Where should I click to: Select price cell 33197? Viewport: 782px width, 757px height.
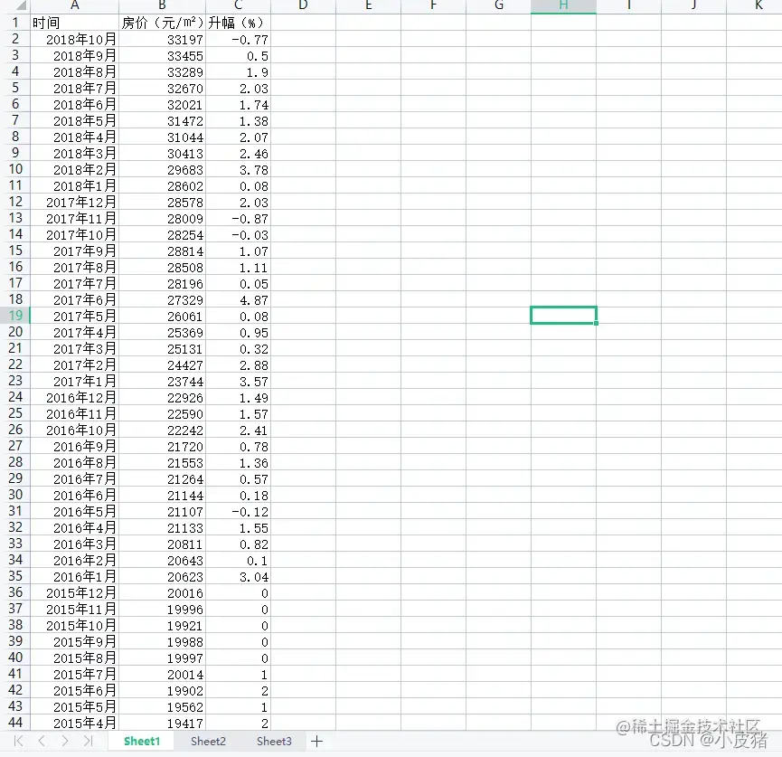162,39
